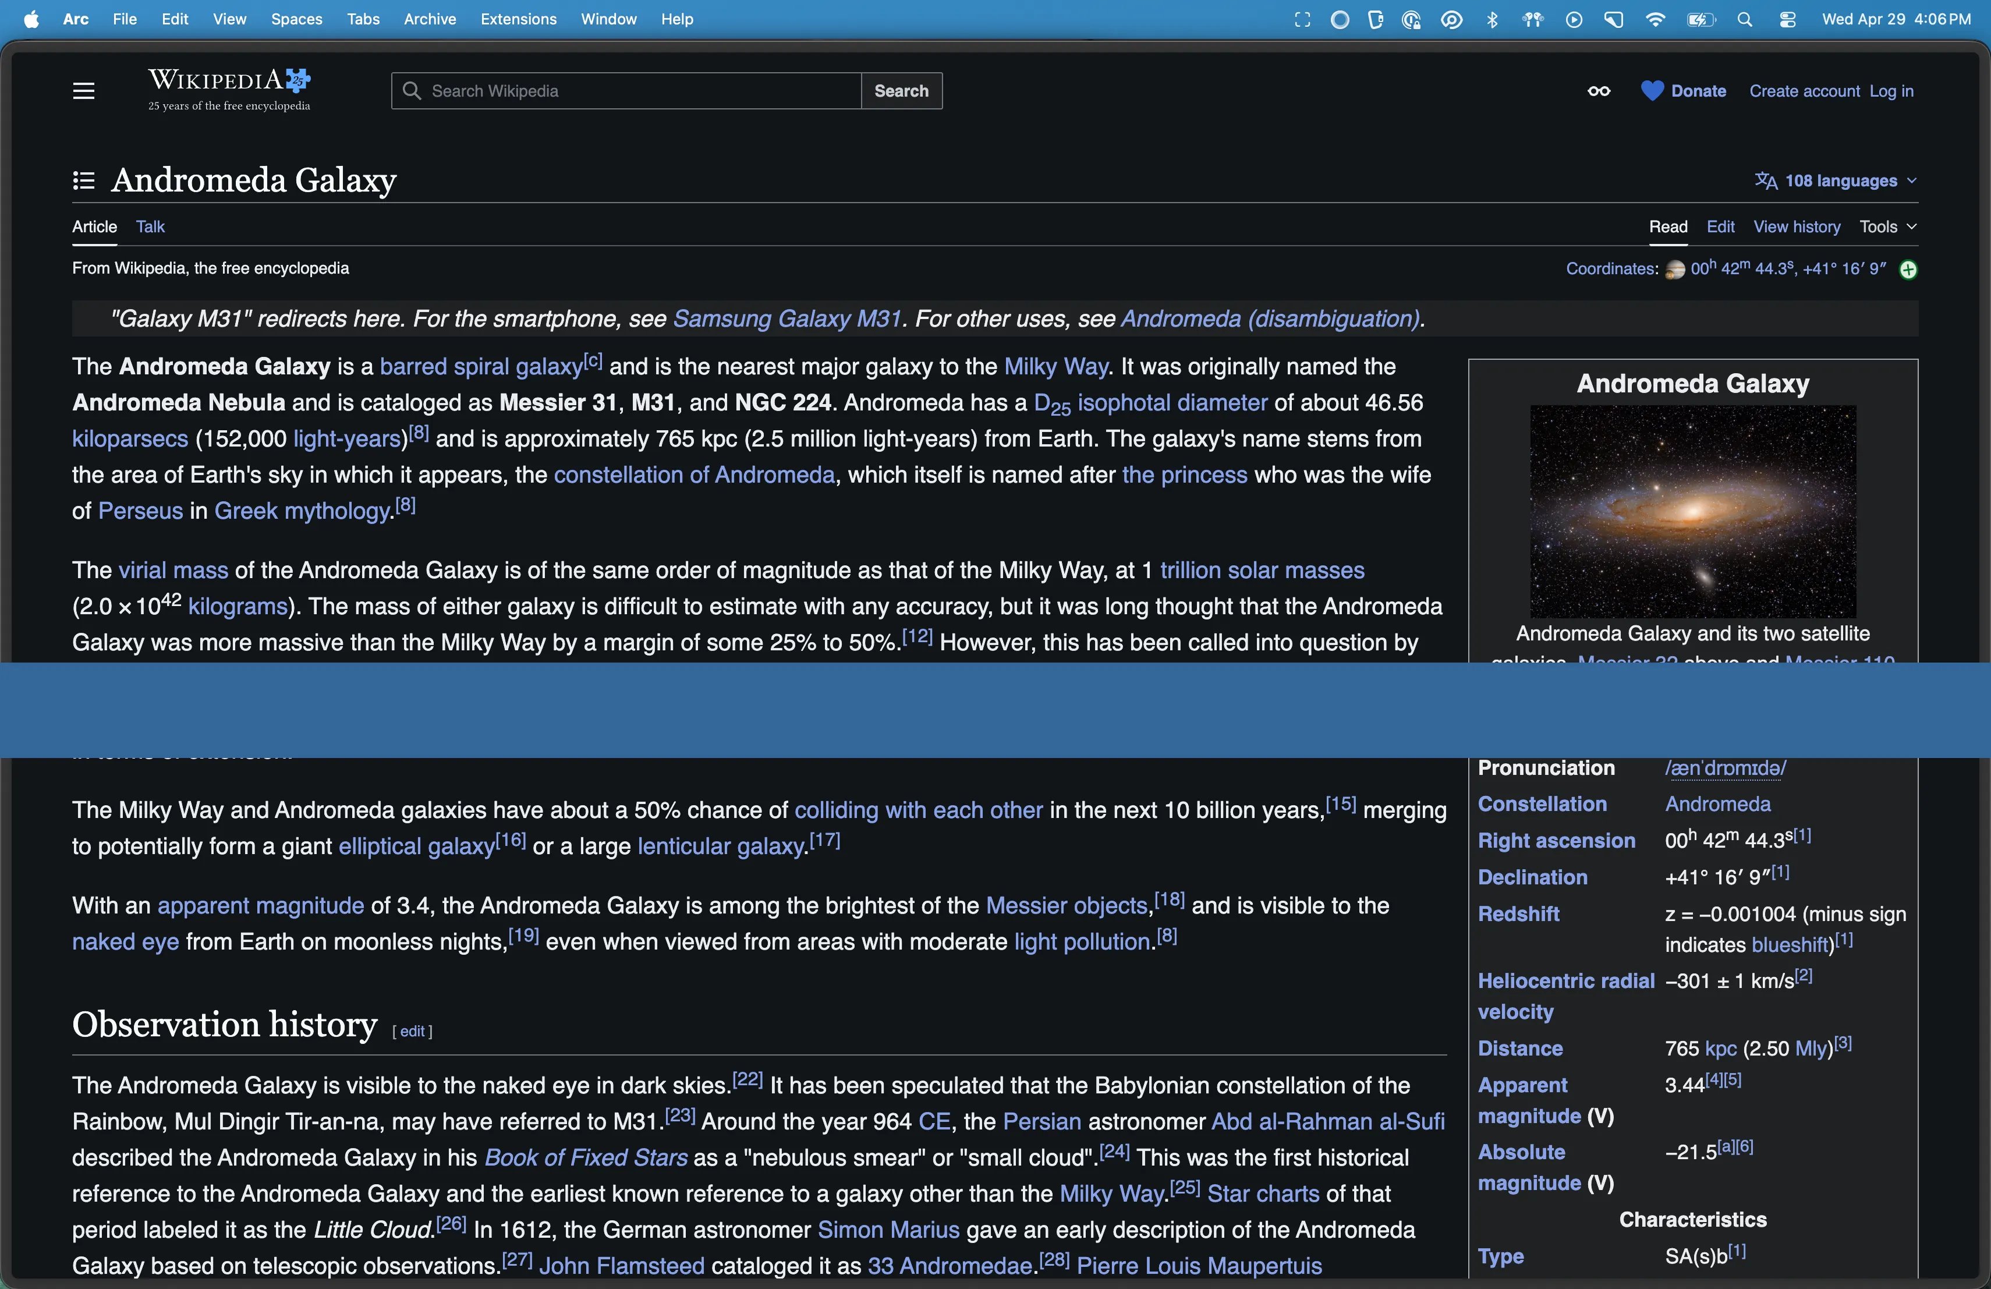The width and height of the screenshot is (1991, 1289).
Task: Open the File menu
Action: tap(125, 19)
